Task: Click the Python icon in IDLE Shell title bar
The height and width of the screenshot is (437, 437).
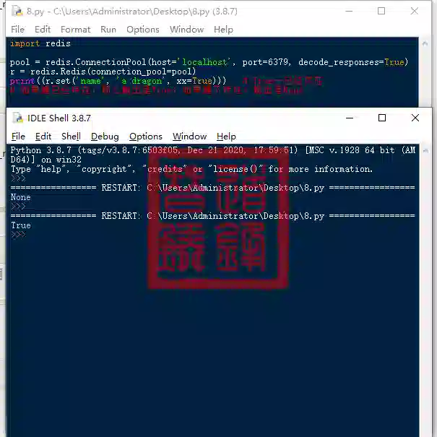Action: 18,118
